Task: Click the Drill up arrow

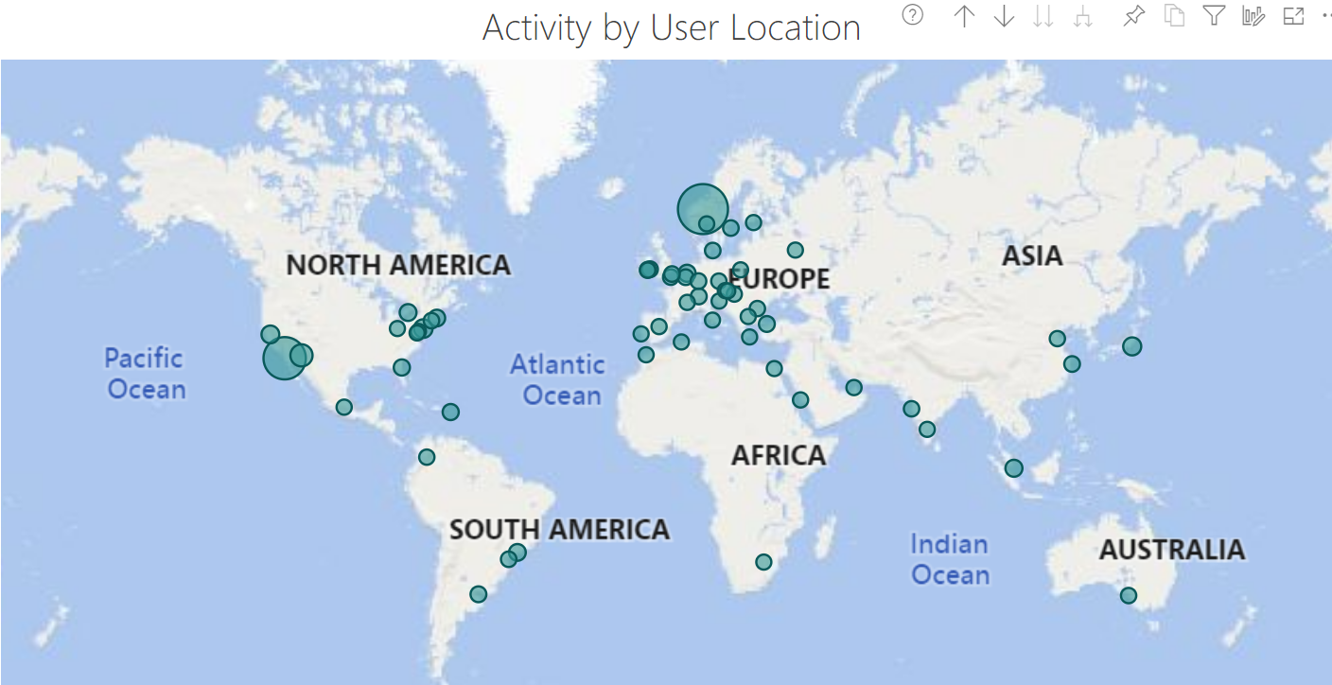Action: click(x=964, y=16)
